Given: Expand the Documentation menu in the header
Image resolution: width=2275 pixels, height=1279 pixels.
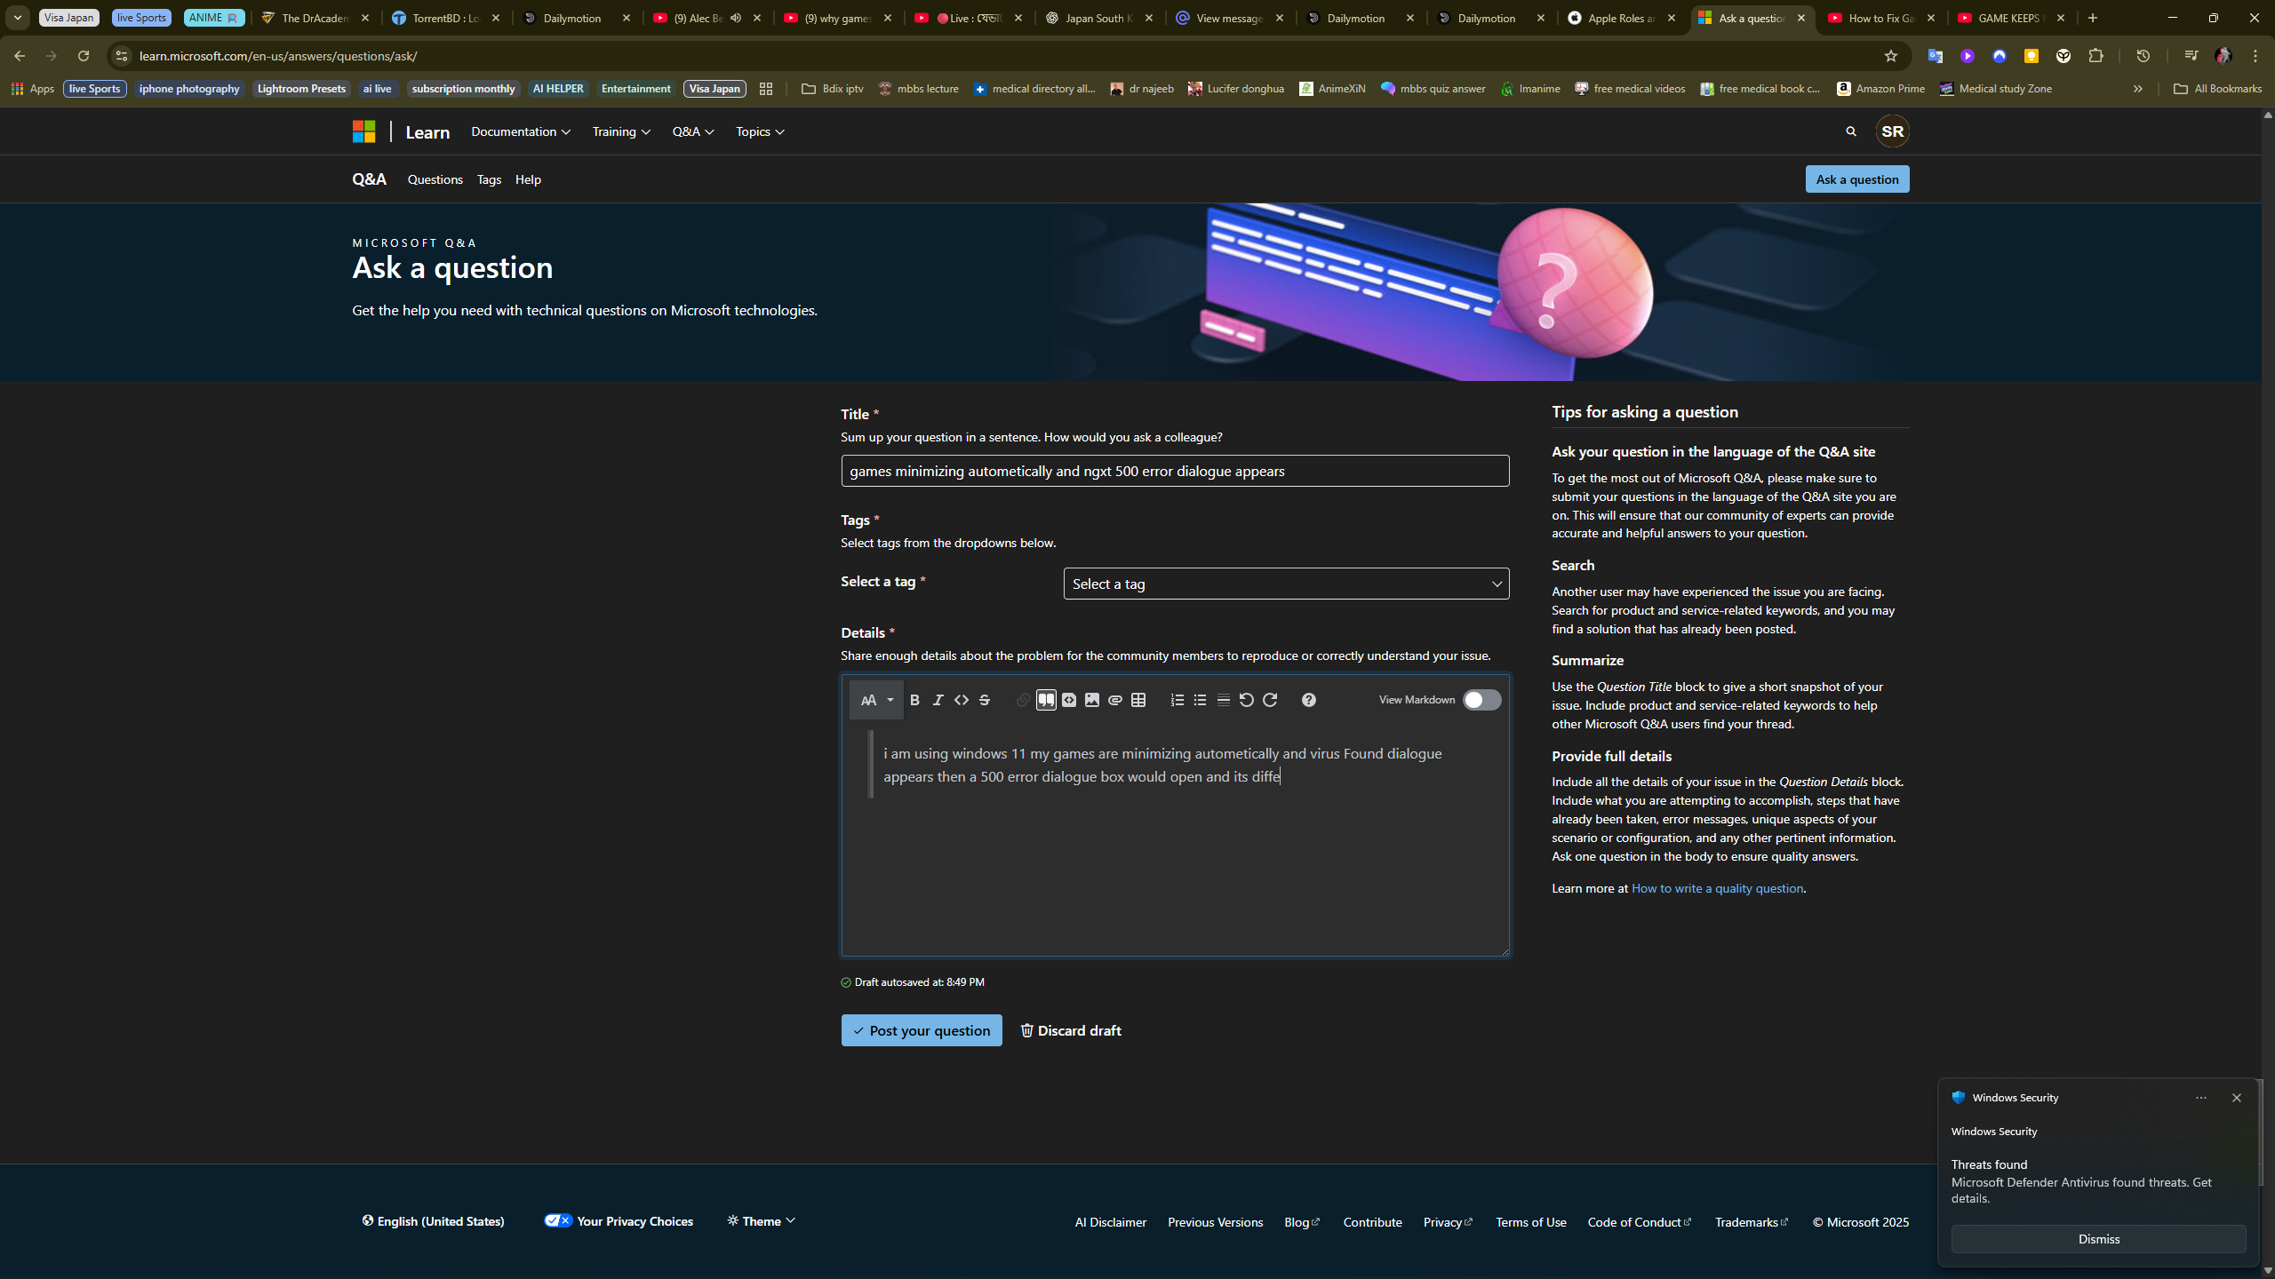Looking at the screenshot, I should coord(521,131).
